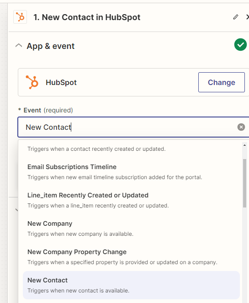Select the highlighted New Contact option
Screen dimensions: 249x303
point(132,285)
